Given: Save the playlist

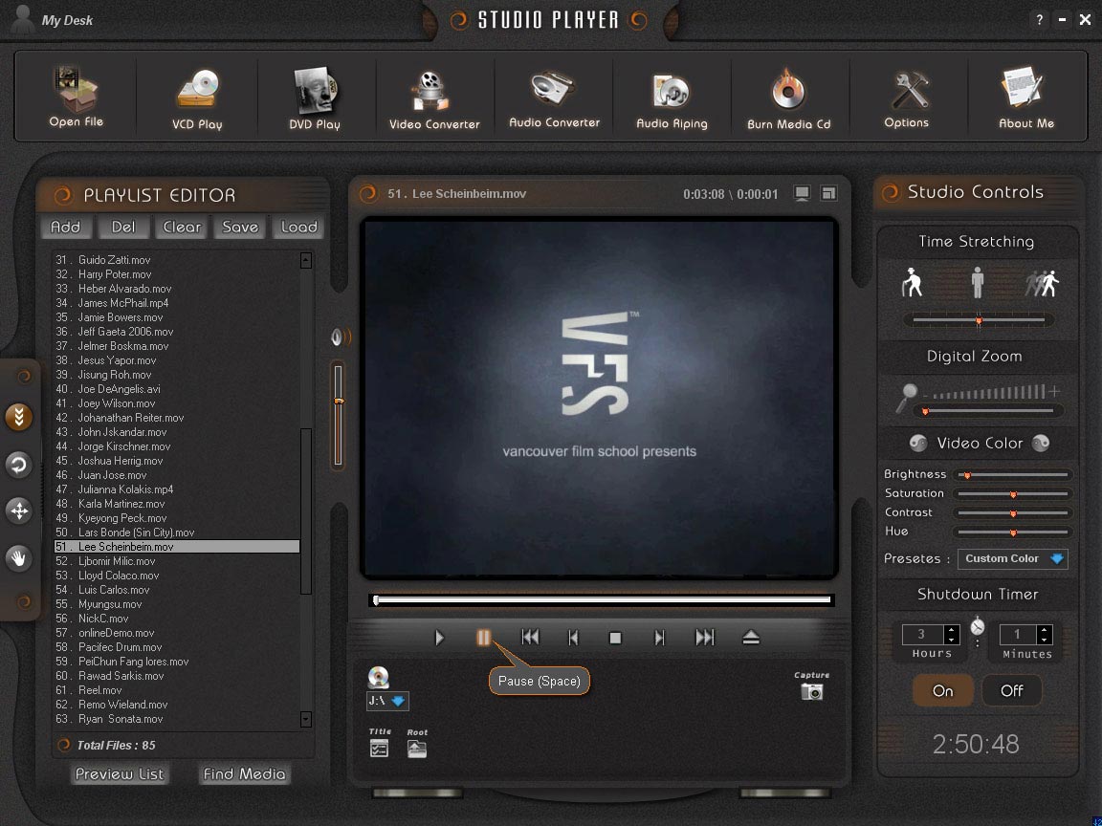Looking at the screenshot, I should tap(240, 227).
